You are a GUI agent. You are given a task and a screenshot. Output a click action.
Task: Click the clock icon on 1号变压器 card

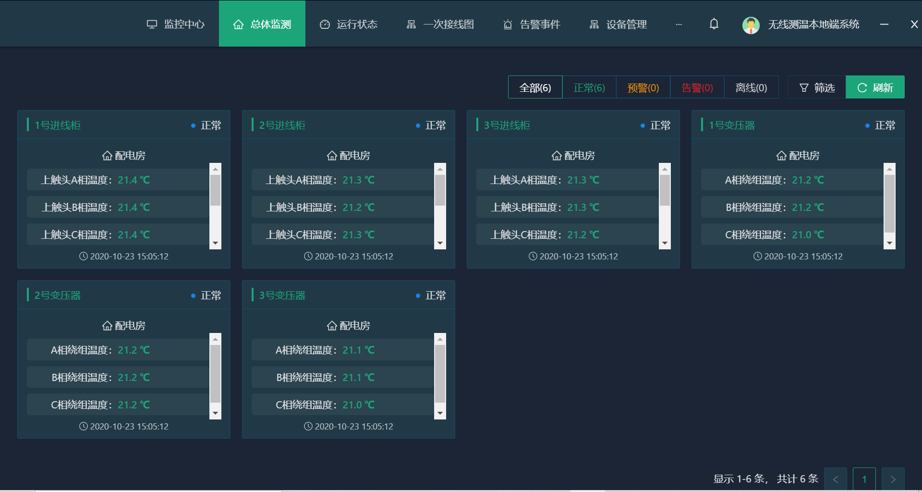tap(758, 256)
